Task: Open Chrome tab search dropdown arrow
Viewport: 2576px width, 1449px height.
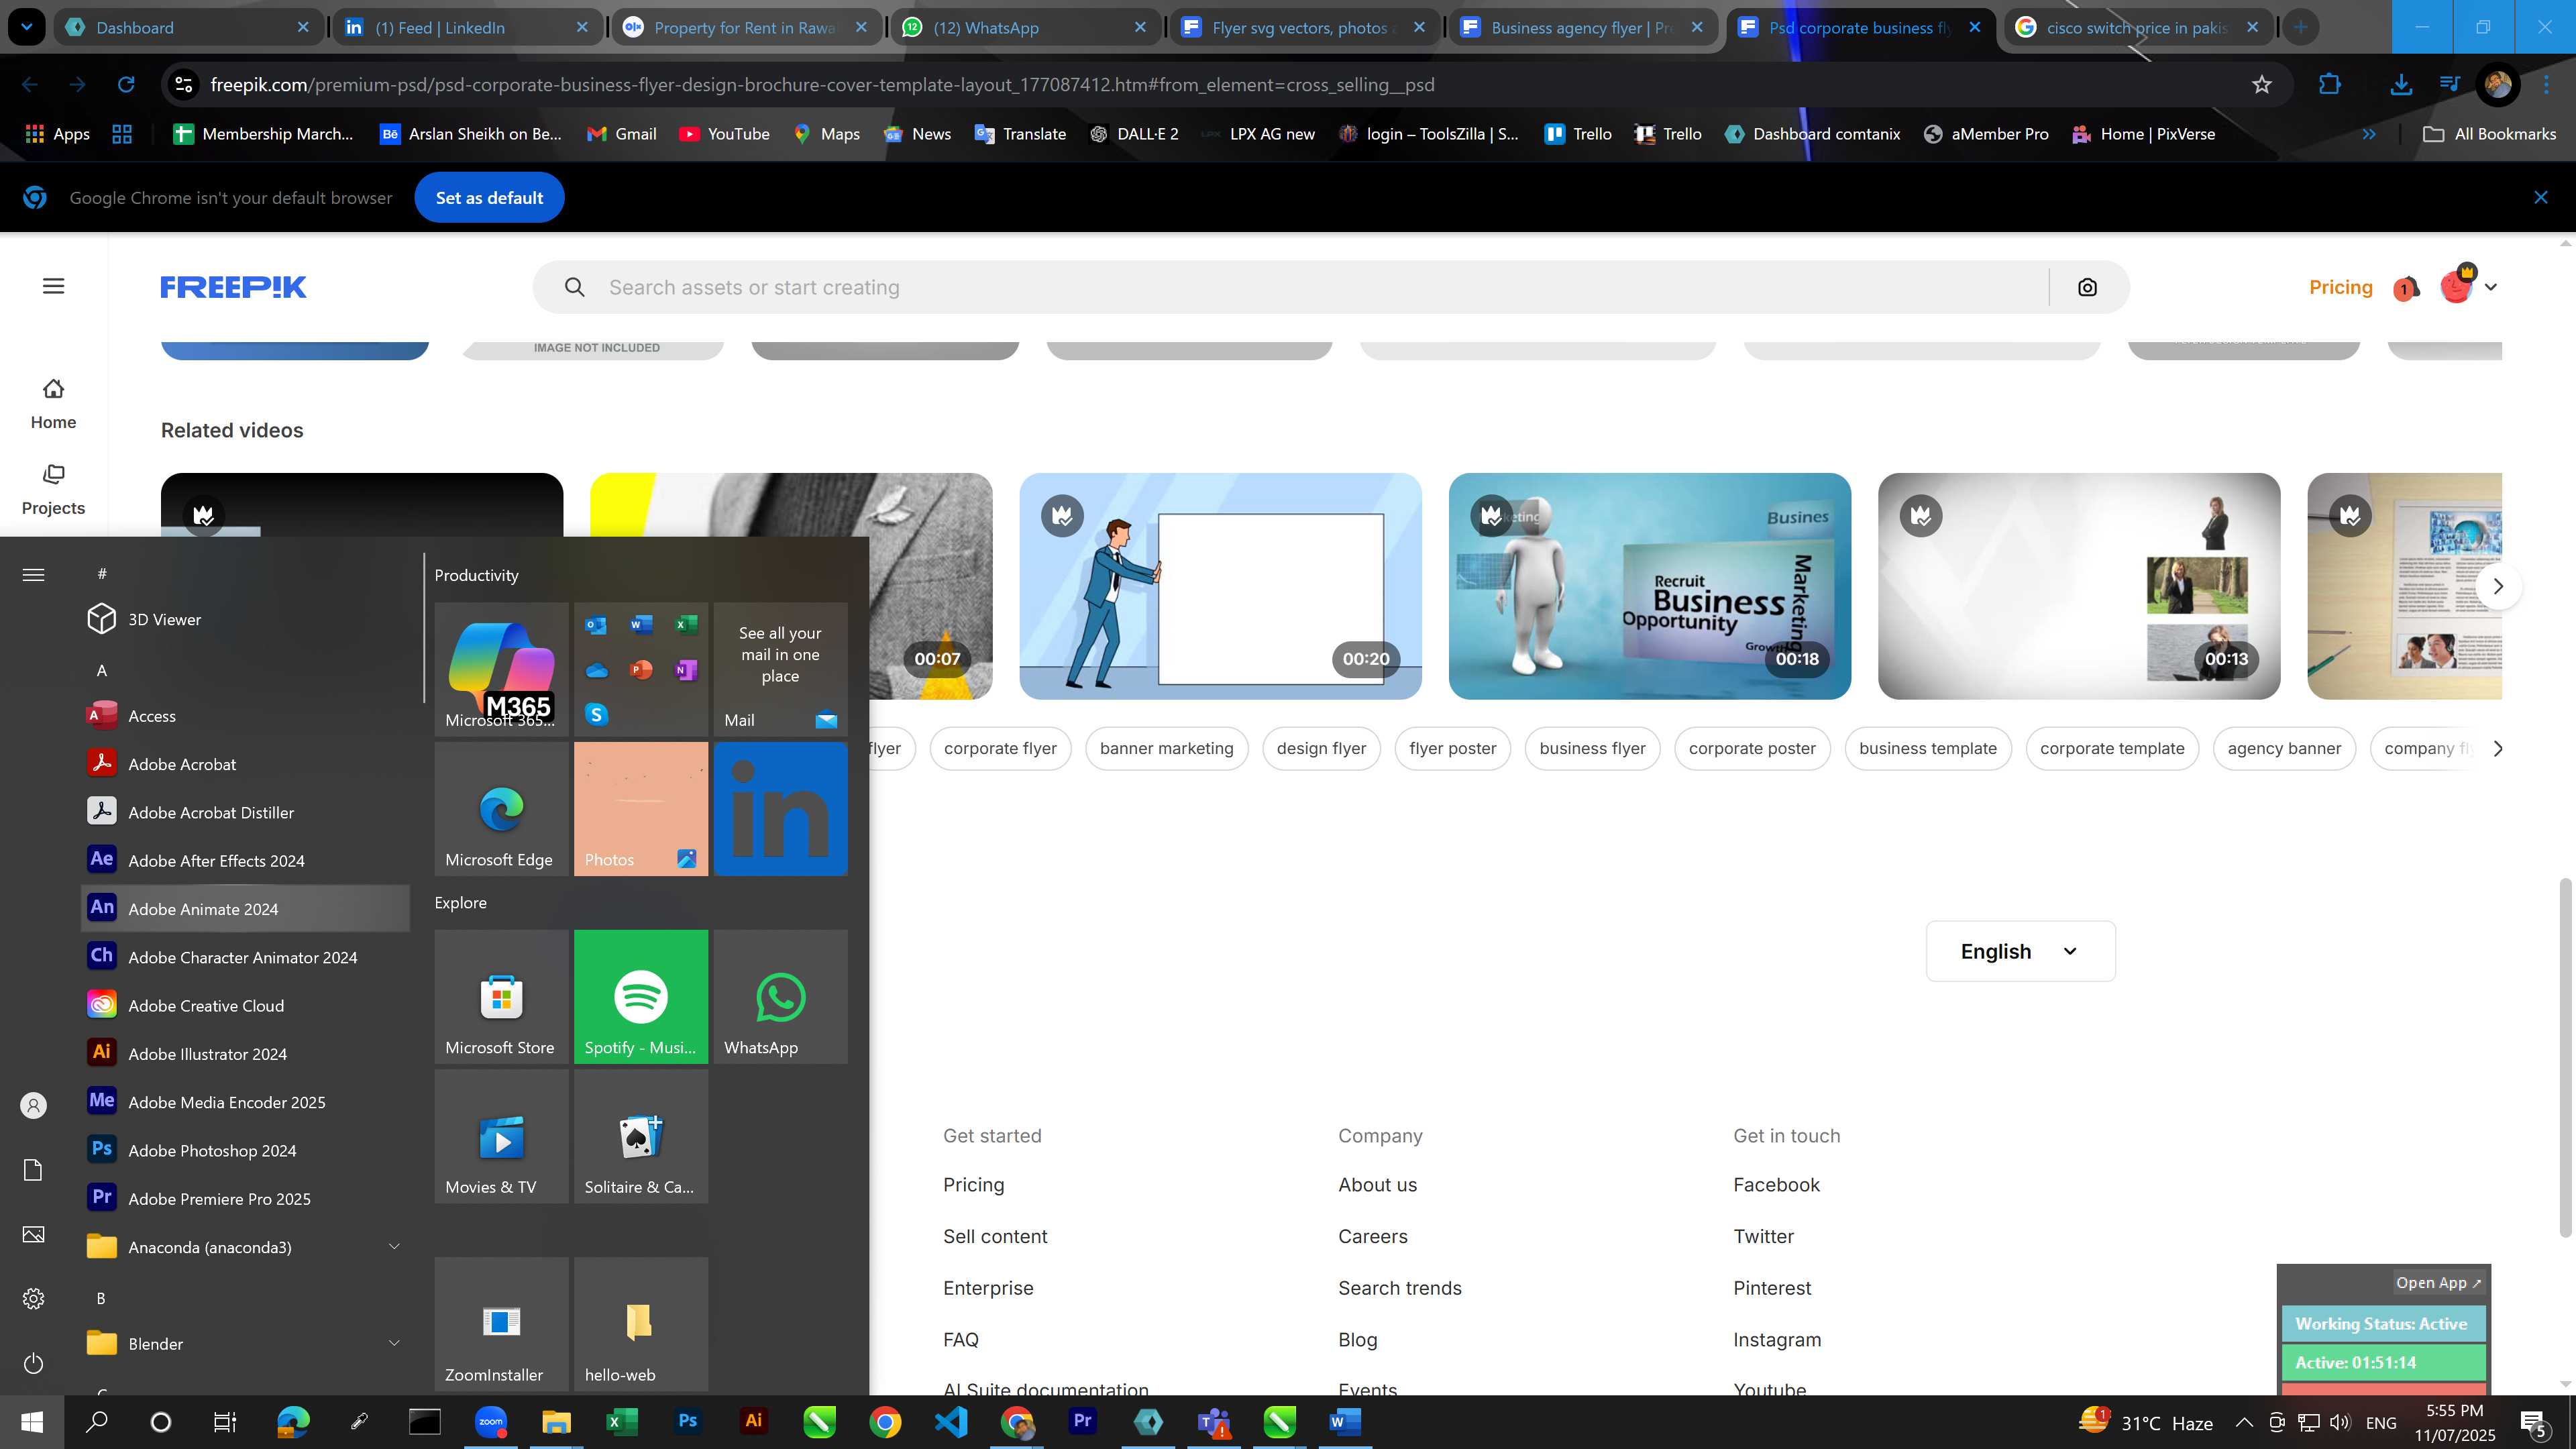Action: pyautogui.click(x=26, y=27)
